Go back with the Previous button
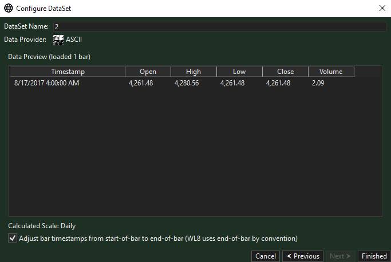The height and width of the screenshot is (262, 391). tap(303, 256)
